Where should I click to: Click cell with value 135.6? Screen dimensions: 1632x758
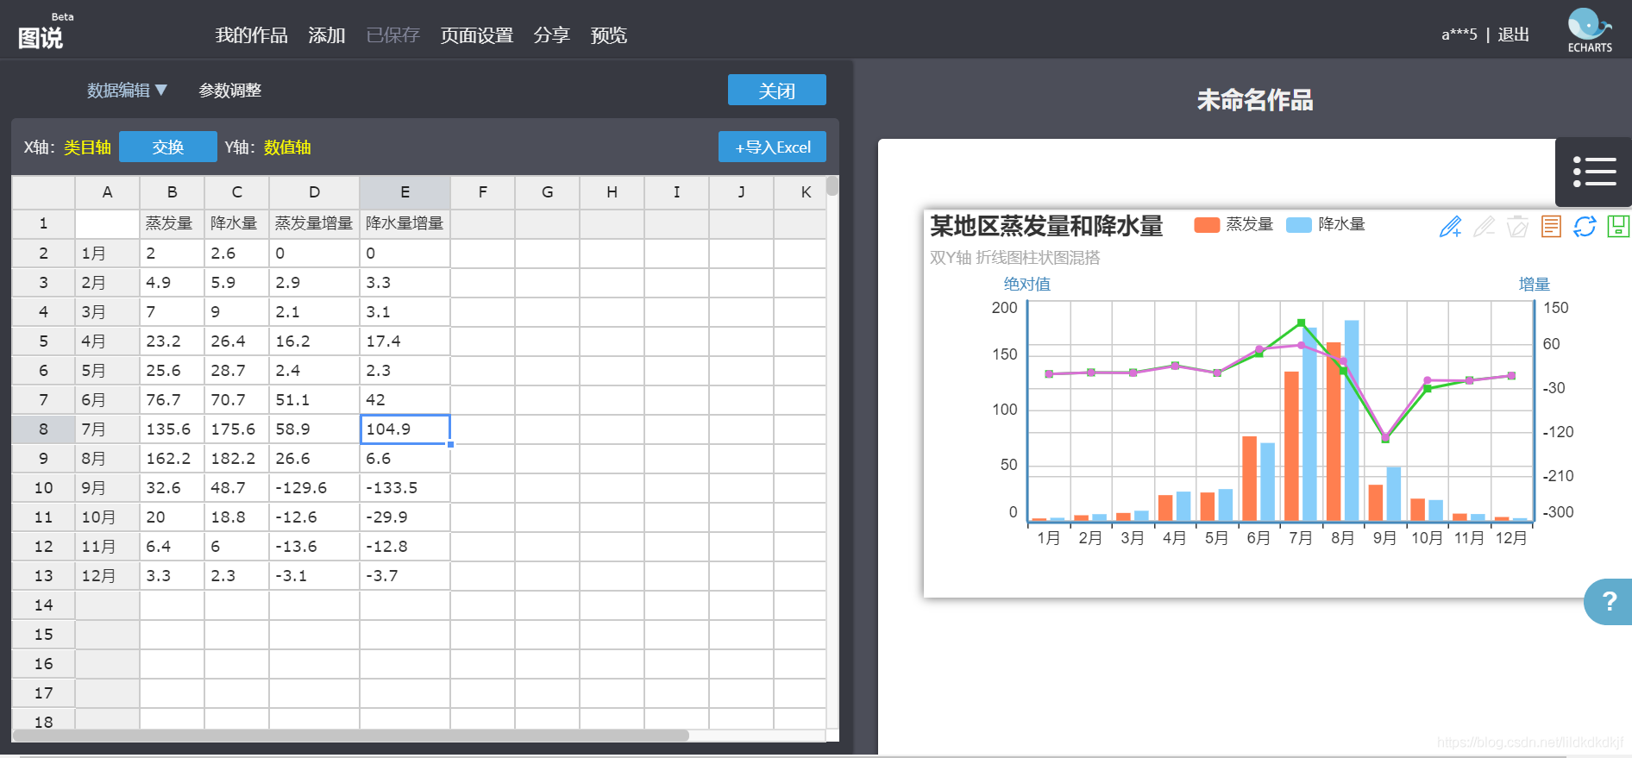173,429
